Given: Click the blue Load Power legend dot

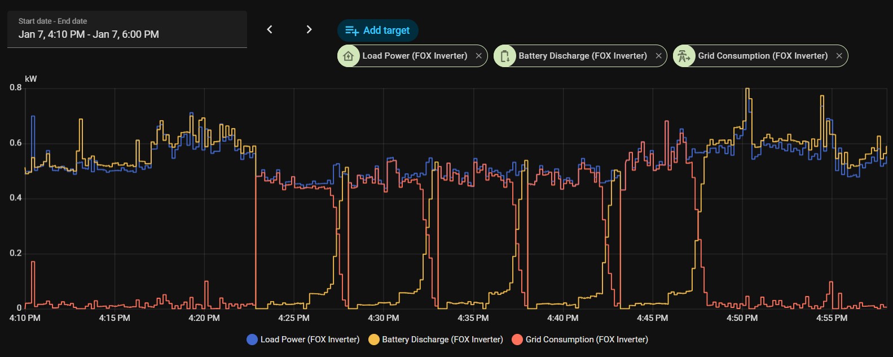Looking at the screenshot, I should tap(252, 340).
